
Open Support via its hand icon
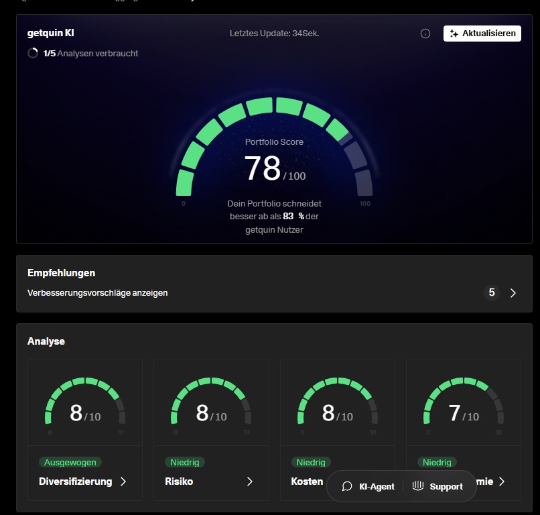(x=418, y=486)
